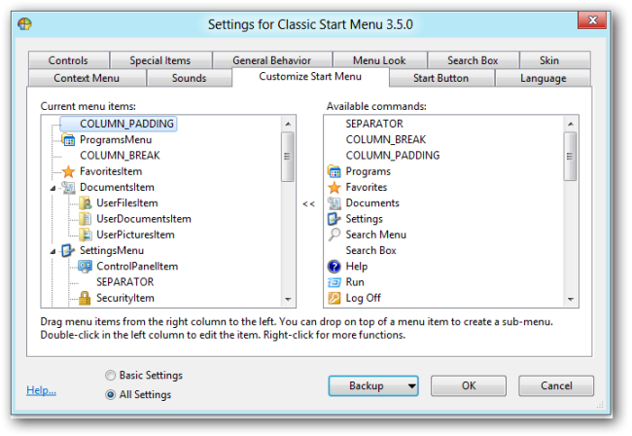Select COLUMN_PADDING in Available commands
Viewport: 632px width, 436px height.
393,156
